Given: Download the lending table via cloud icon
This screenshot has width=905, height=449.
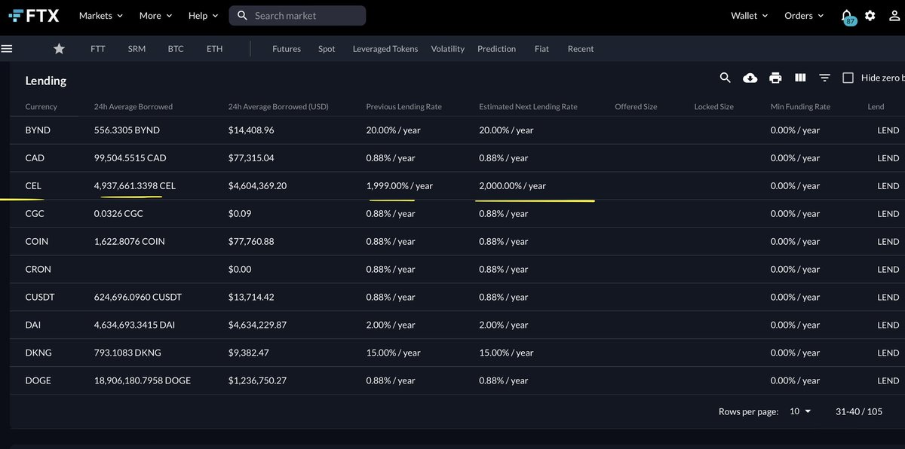Looking at the screenshot, I should pos(750,78).
